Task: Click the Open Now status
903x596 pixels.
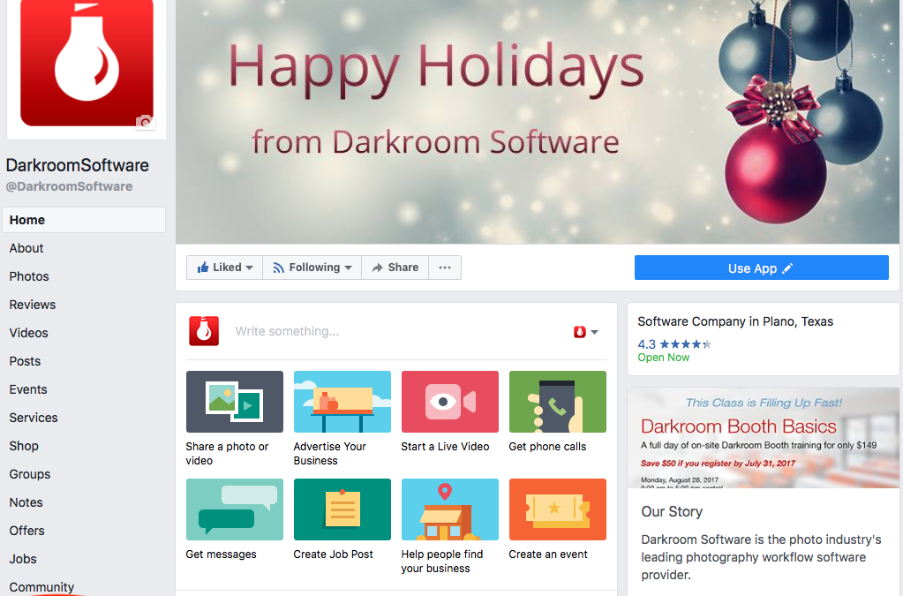Action: pos(664,358)
